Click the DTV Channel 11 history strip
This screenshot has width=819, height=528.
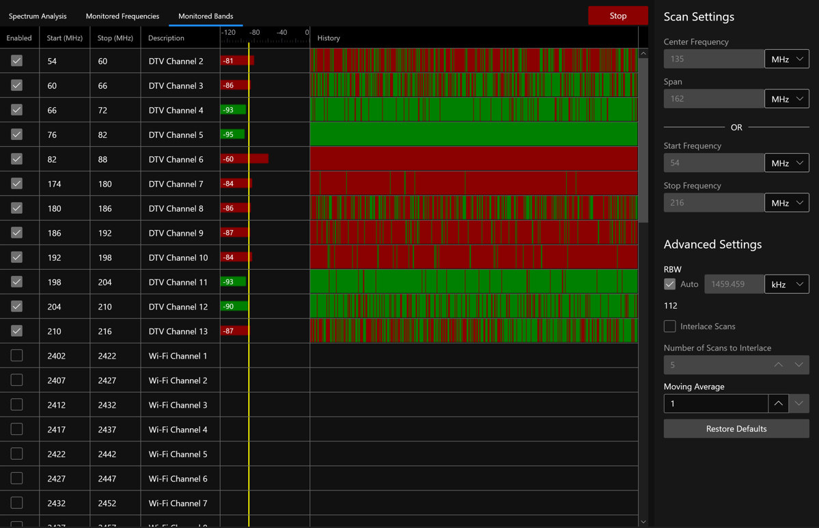click(474, 281)
